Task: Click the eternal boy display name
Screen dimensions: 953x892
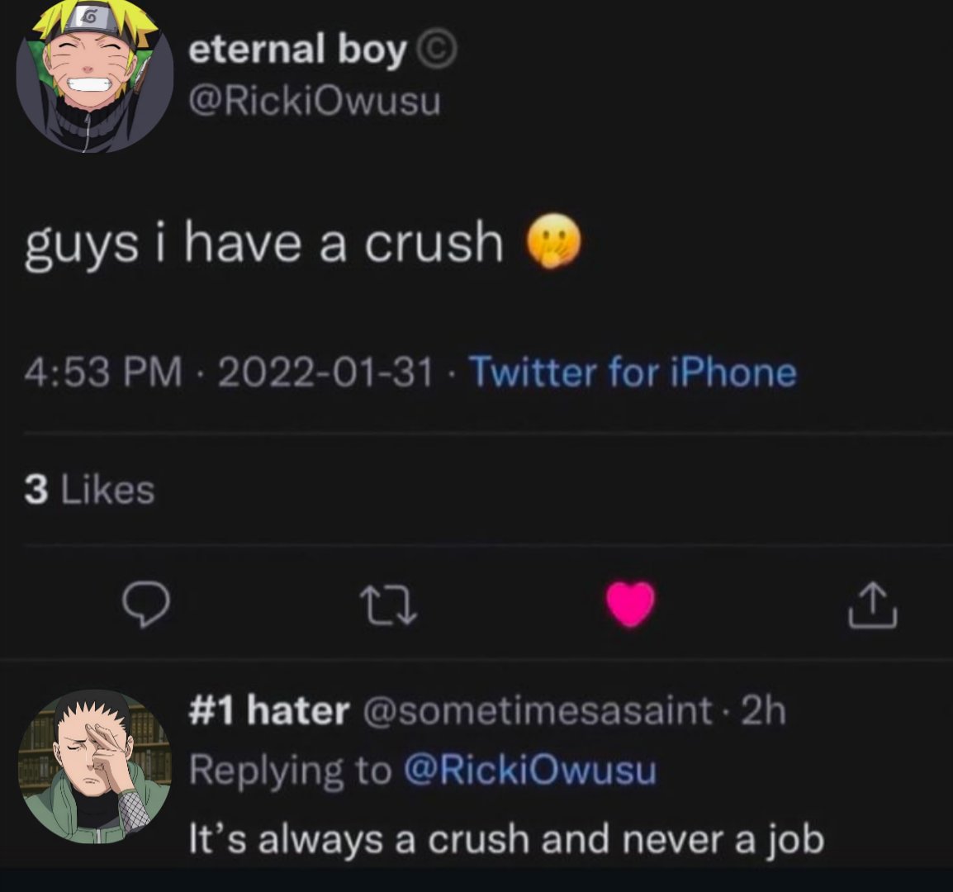Action: coord(298,50)
